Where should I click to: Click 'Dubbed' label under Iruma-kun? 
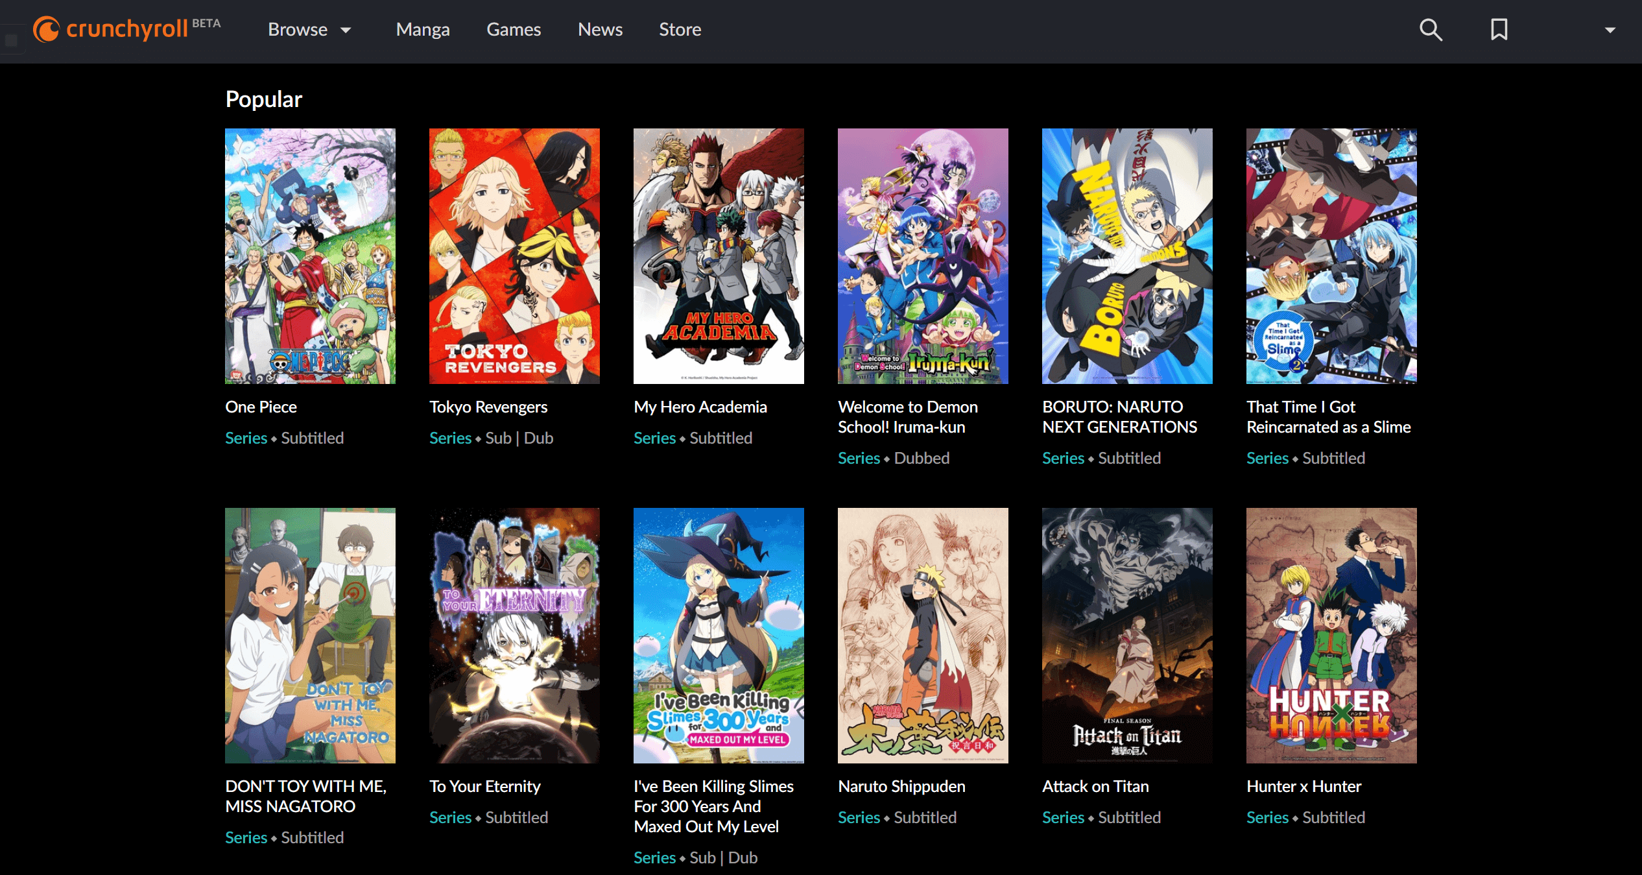[x=922, y=458]
